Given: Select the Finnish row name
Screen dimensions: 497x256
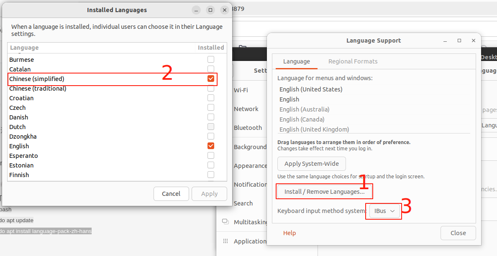Looking at the screenshot, I should (19, 175).
